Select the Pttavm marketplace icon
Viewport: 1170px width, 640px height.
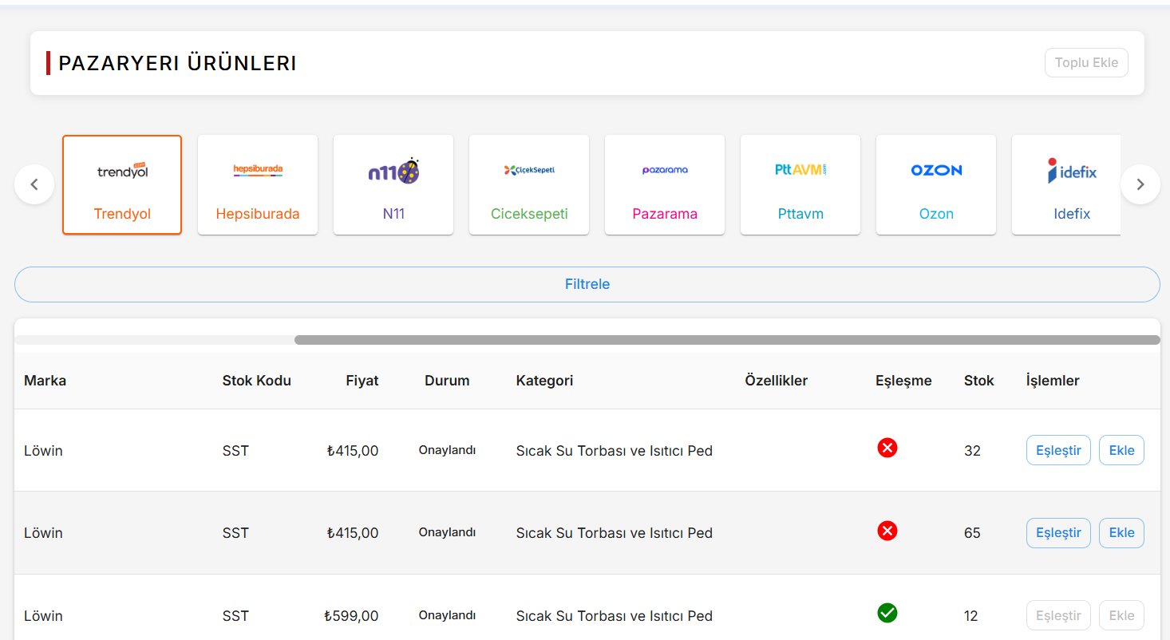(800, 184)
